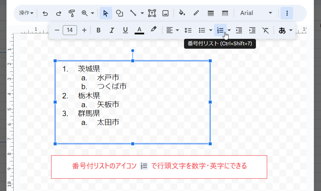This screenshot has height=191, width=321.
Task: Open the Arial font dropdown
Action: coord(256,13)
